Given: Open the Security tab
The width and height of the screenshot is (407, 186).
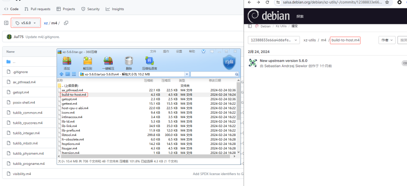Looking at the screenshot, I should click(91, 9).
